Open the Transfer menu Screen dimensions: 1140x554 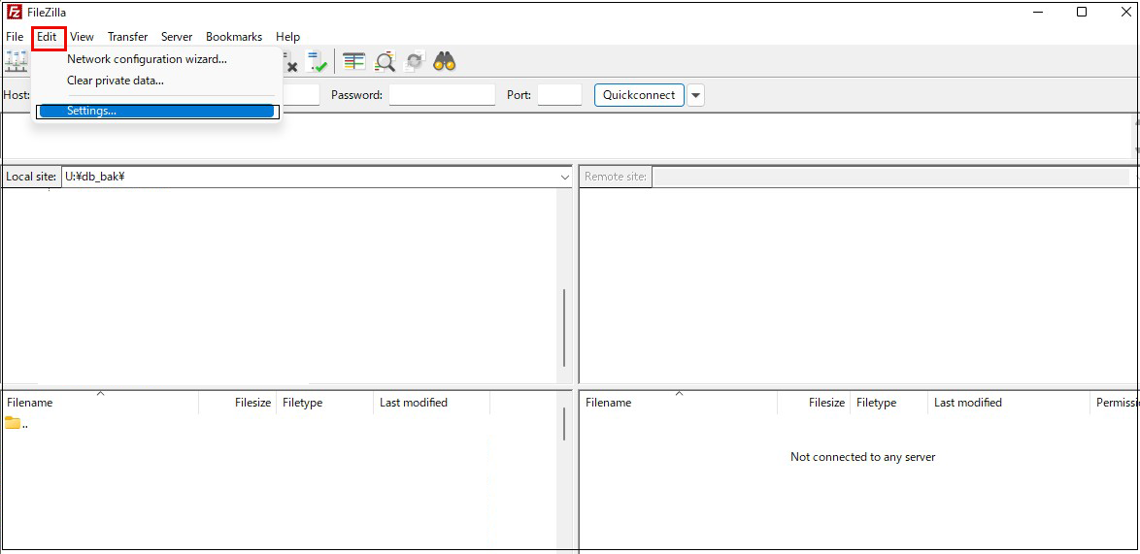(128, 37)
